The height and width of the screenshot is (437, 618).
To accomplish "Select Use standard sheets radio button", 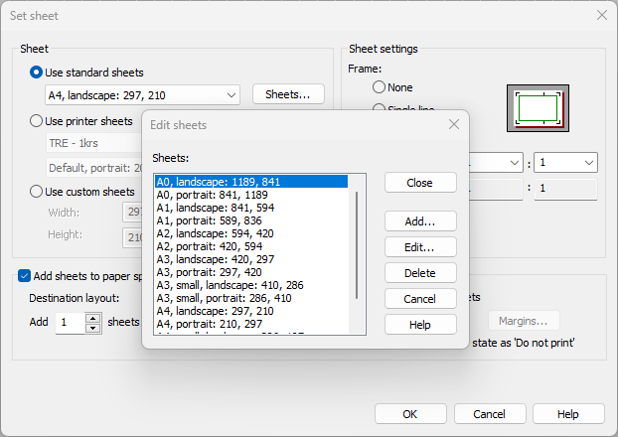I will [x=37, y=73].
